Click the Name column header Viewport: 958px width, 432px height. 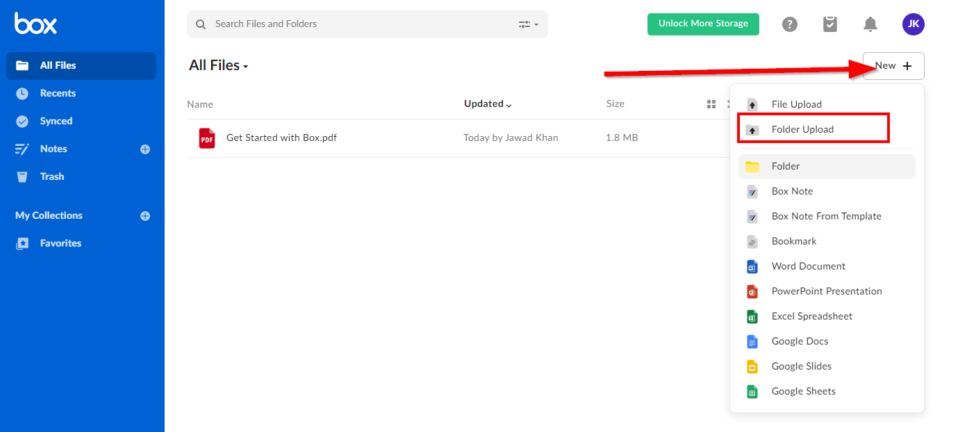pos(200,104)
